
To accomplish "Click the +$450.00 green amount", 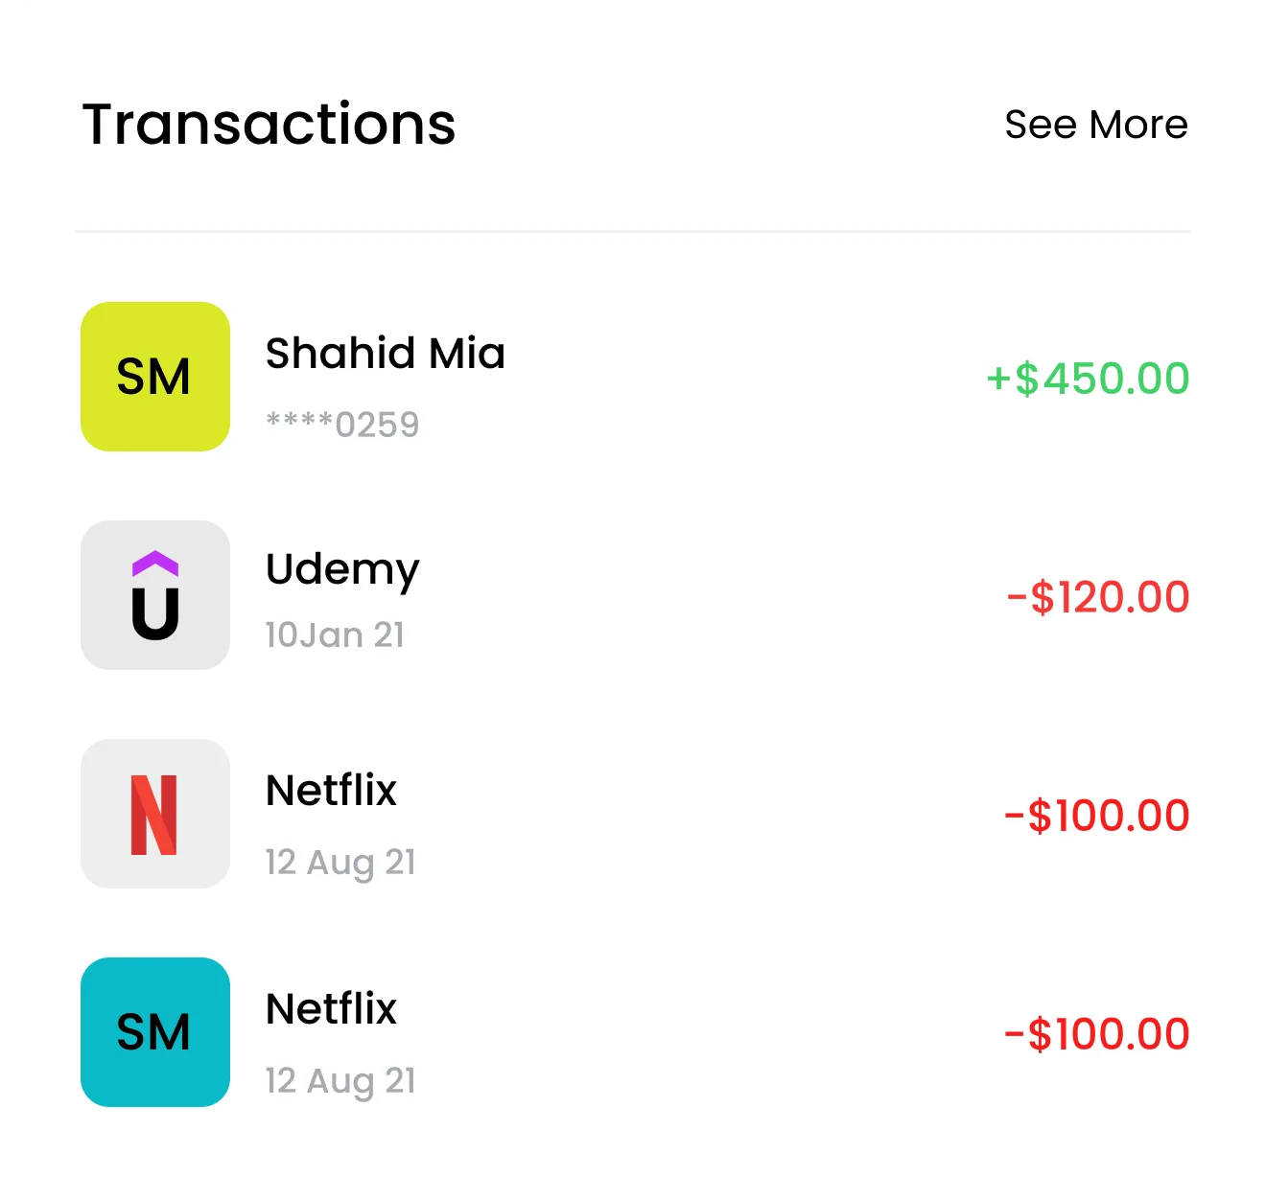I will click(x=1086, y=378).
